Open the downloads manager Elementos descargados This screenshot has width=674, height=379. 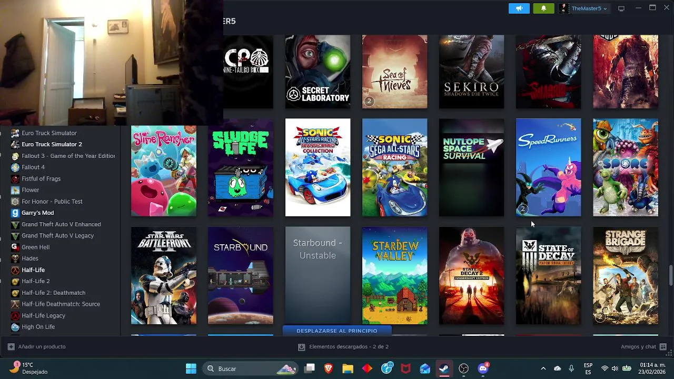(x=343, y=347)
